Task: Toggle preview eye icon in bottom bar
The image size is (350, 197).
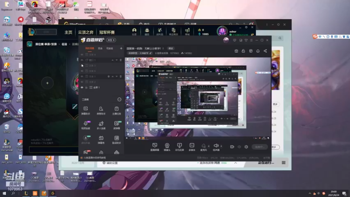Action: coord(239,147)
